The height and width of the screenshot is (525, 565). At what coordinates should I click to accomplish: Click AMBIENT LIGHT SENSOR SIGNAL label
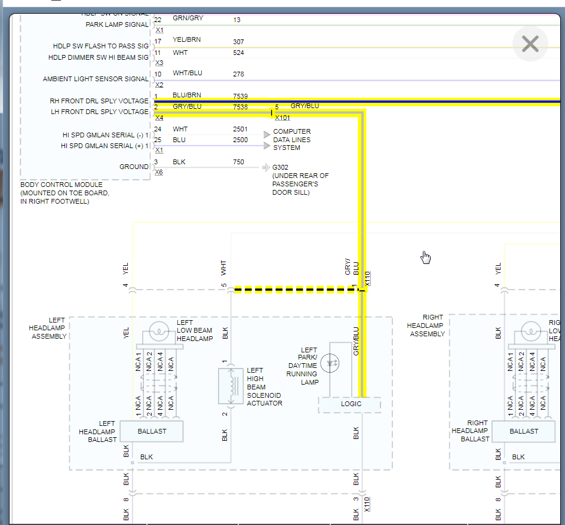(96, 79)
